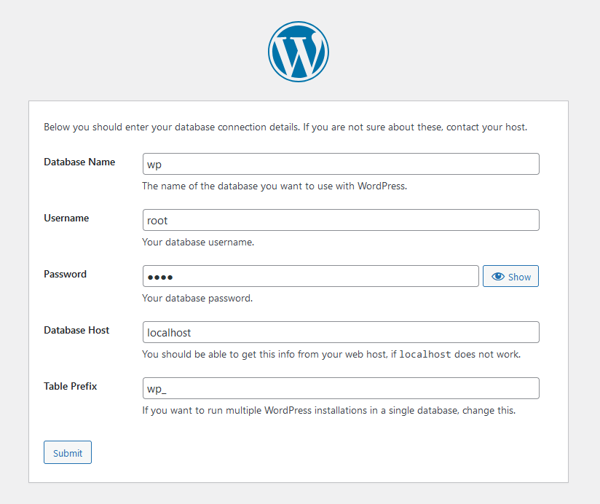Screen dimensions: 600x504
Task: Click the multiple installations hint under Table Prefix
Action: point(328,410)
